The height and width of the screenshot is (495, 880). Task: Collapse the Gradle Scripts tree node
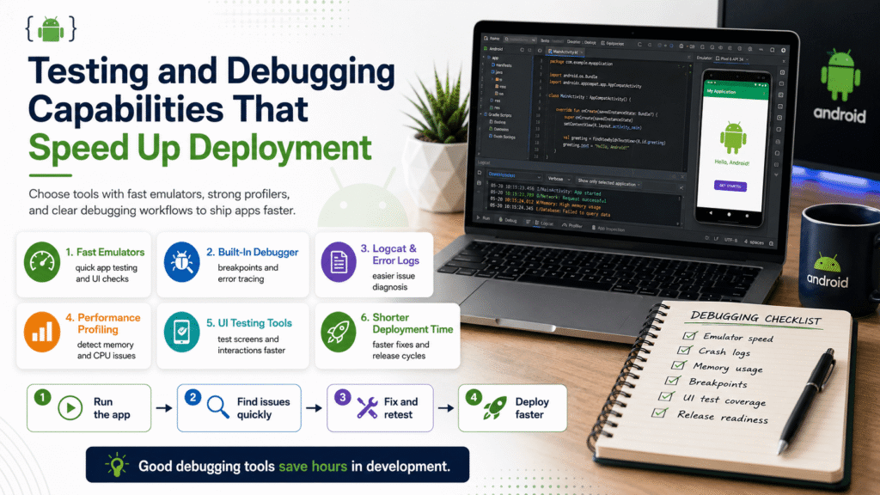tap(481, 114)
